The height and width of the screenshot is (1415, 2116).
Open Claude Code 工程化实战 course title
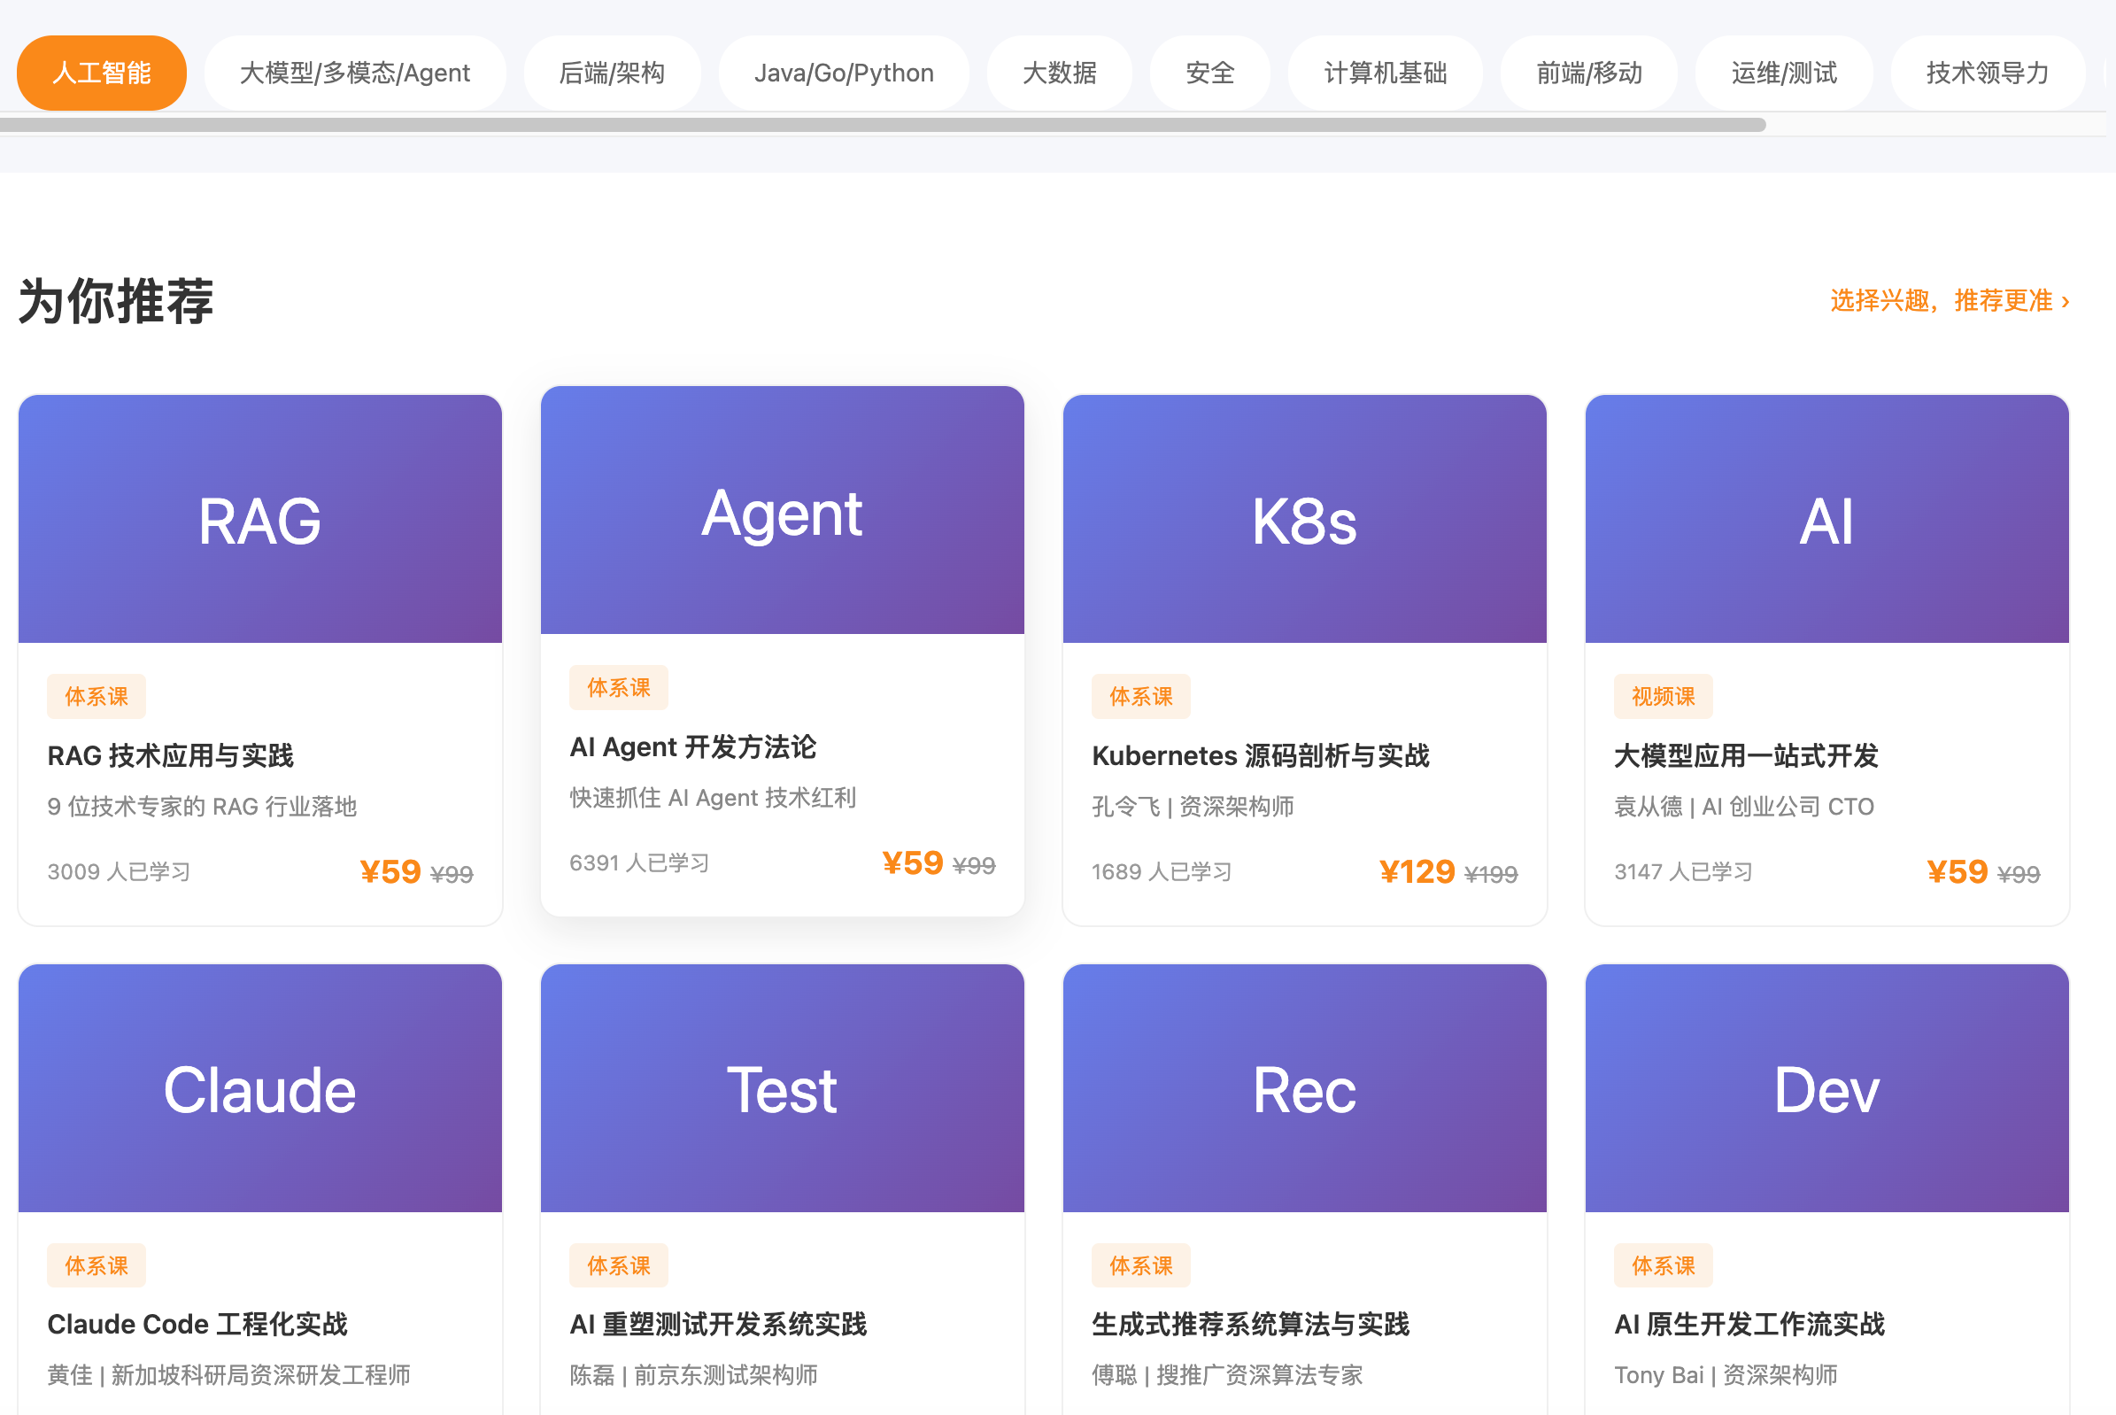coord(197,1324)
